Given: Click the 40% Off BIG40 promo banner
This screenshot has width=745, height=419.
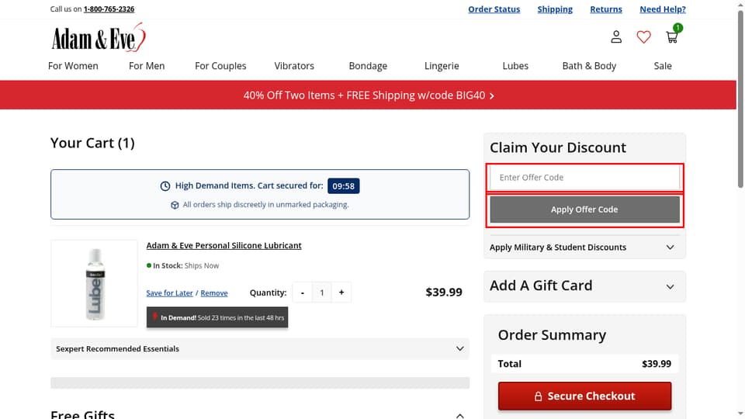Looking at the screenshot, I should [x=368, y=95].
